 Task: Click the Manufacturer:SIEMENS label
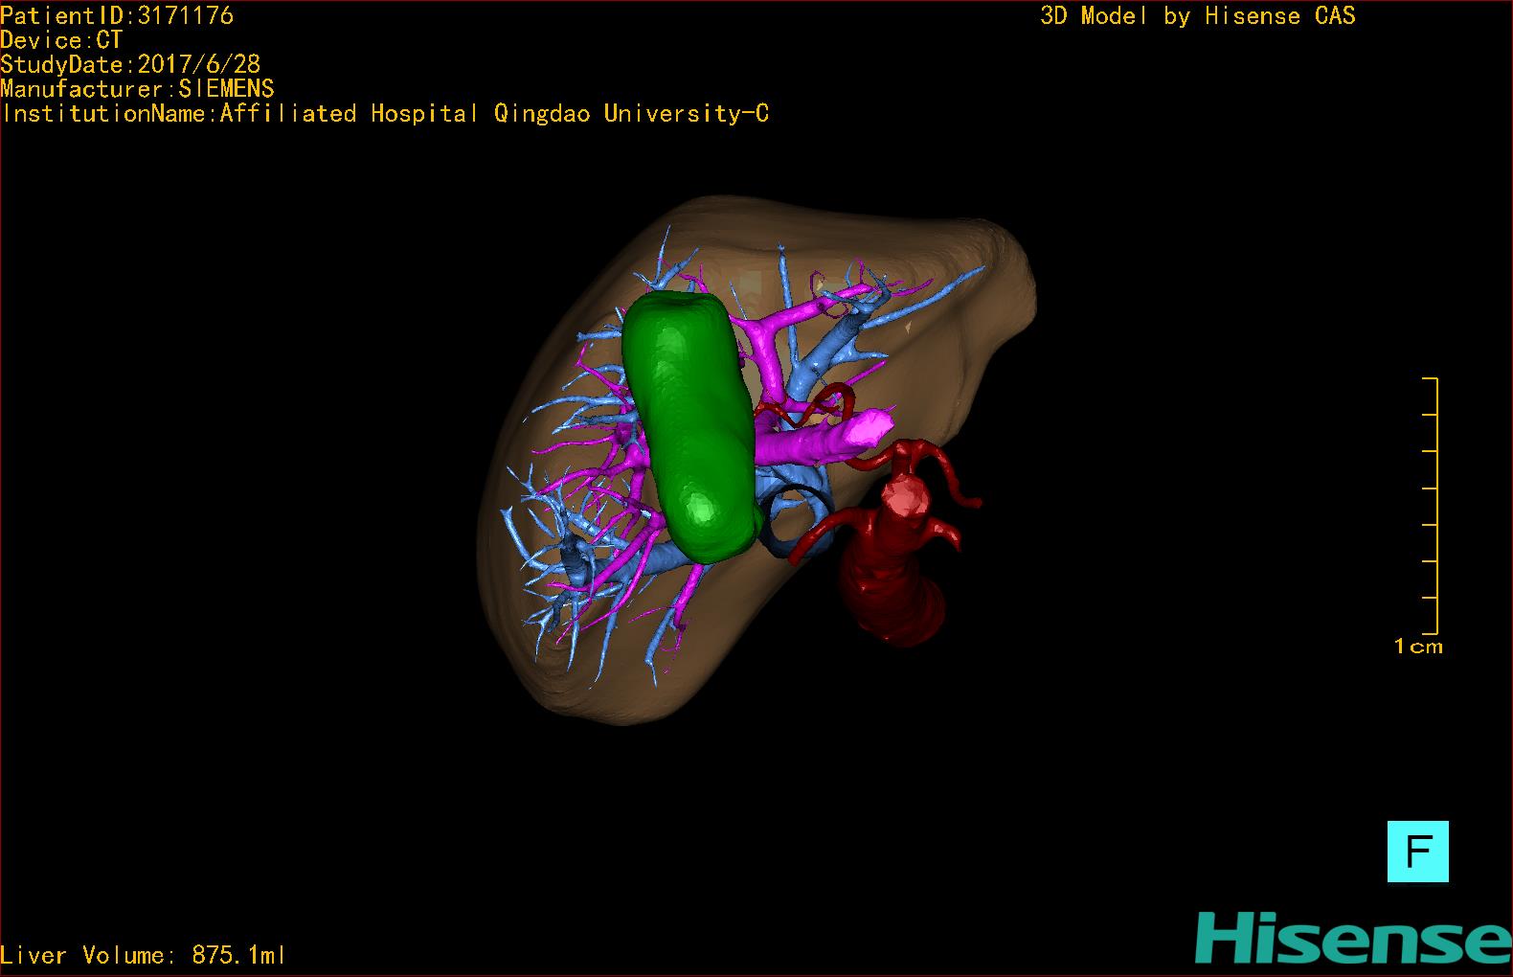click(137, 89)
